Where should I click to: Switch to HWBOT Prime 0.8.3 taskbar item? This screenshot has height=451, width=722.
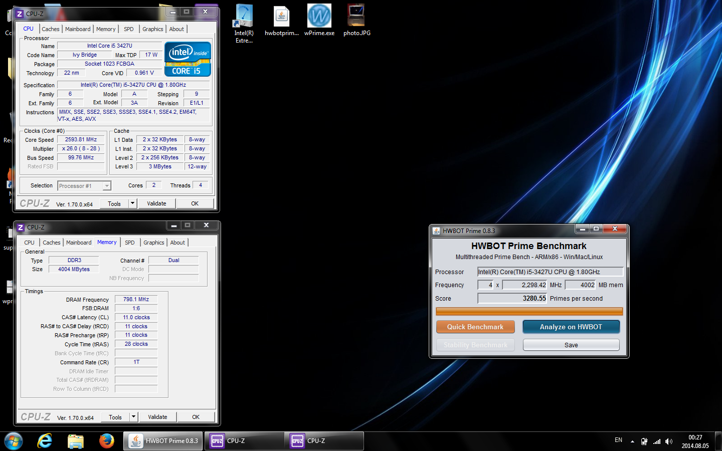163,441
